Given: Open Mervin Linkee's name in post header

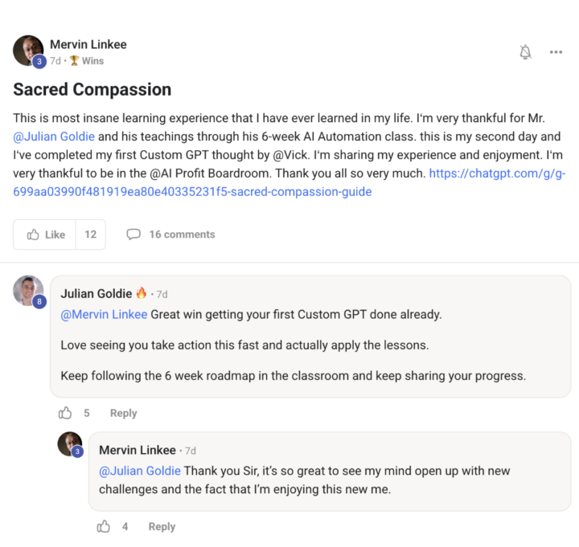Looking at the screenshot, I should (88, 44).
